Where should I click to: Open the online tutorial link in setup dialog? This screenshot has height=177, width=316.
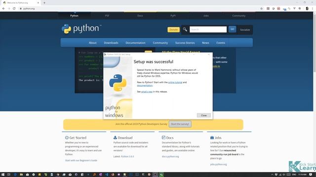(175, 82)
